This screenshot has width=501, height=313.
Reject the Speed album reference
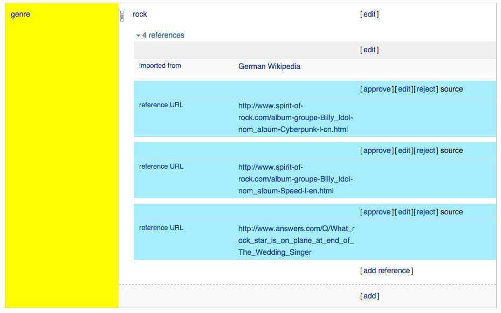coord(425,151)
